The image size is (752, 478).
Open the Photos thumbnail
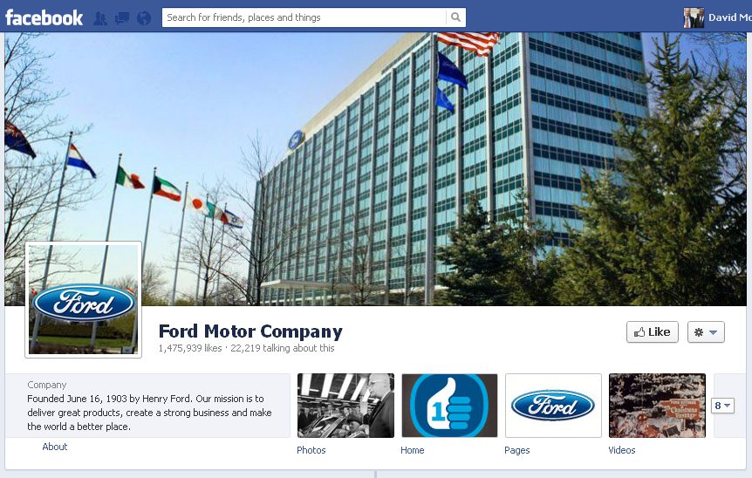click(x=345, y=406)
